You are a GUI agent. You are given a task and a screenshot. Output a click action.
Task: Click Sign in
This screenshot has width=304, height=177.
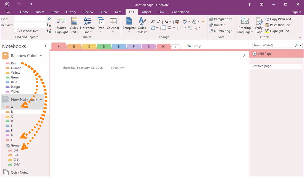[296, 12]
